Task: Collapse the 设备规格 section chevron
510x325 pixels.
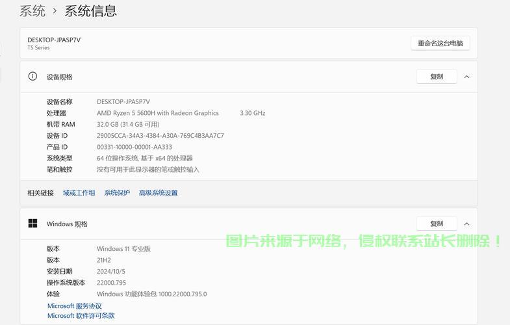Action: pos(466,77)
